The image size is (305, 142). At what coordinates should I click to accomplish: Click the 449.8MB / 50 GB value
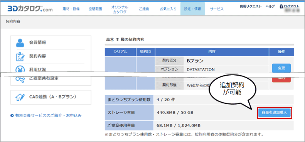pyautogui.click(x=175, y=113)
